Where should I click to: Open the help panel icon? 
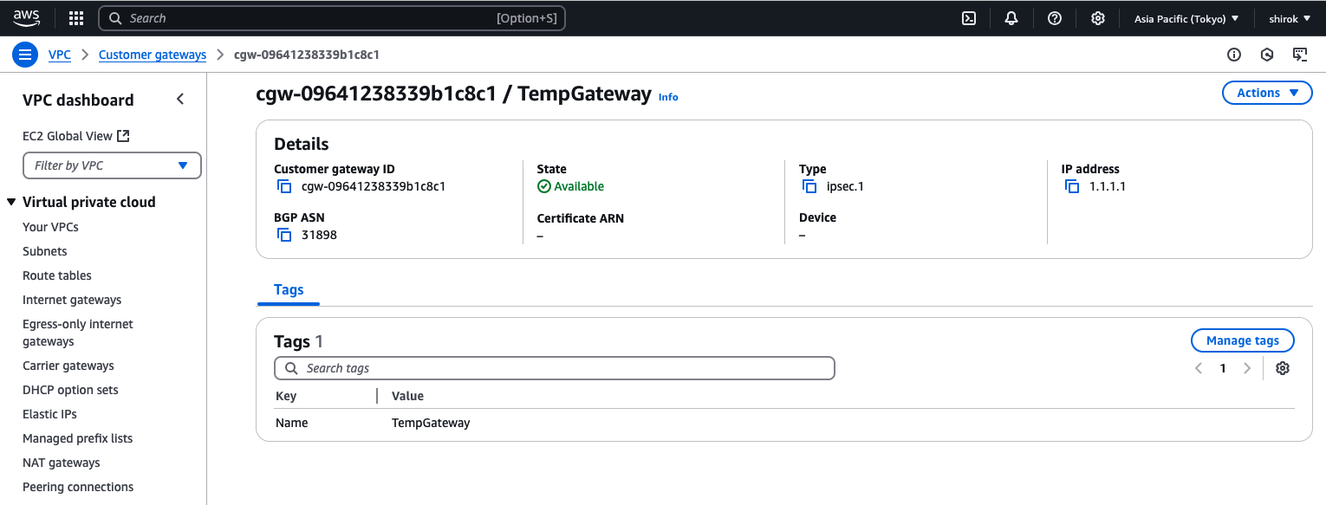click(x=1054, y=17)
